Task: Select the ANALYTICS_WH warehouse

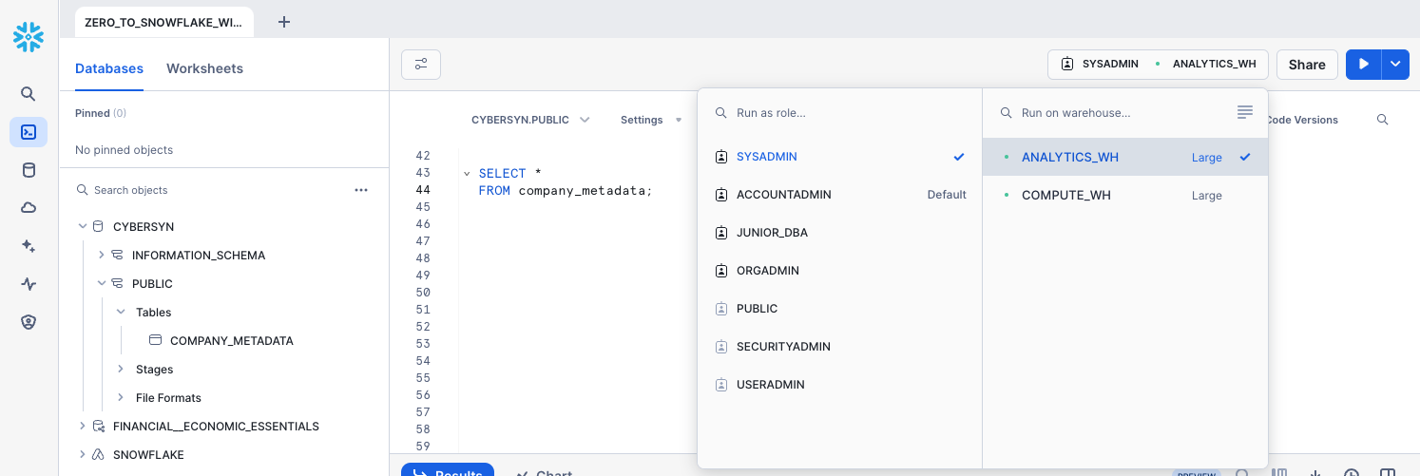Action: click(1125, 157)
